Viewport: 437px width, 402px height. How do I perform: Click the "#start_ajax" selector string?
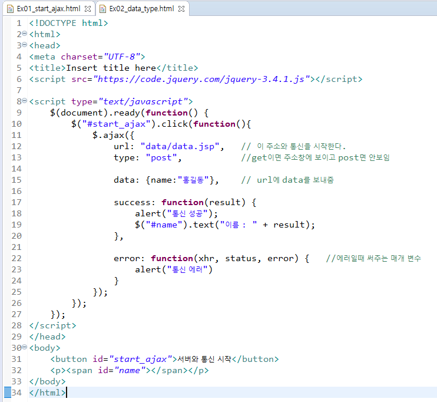116,124
